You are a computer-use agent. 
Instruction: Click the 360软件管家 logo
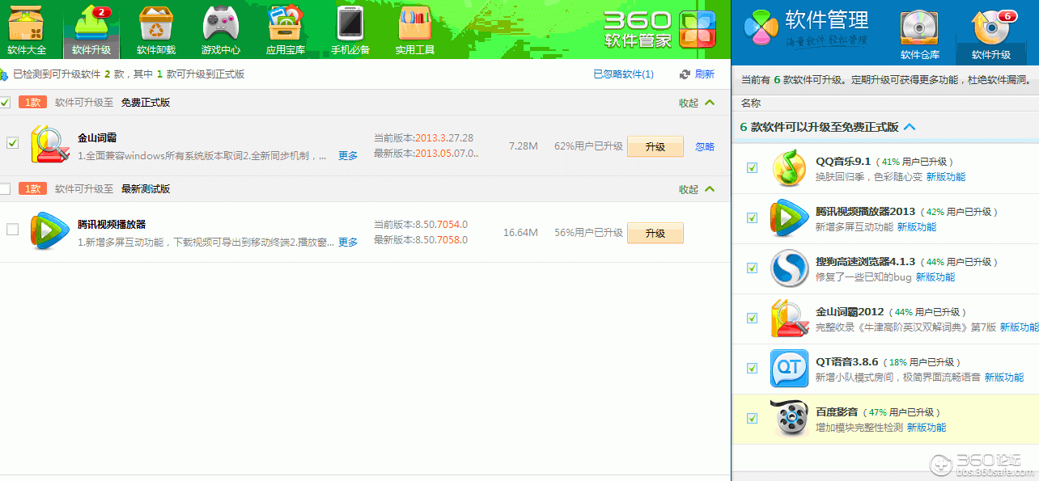tap(660, 29)
